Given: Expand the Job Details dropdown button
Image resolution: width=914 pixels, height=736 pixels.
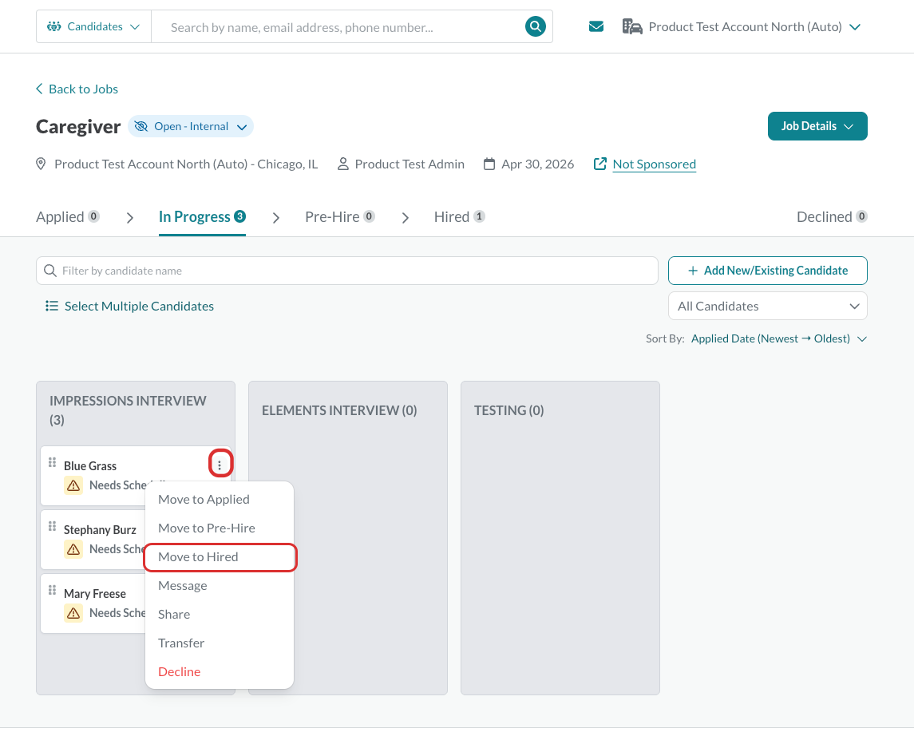Looking at the screenshot, I should [x=817, y=126].
